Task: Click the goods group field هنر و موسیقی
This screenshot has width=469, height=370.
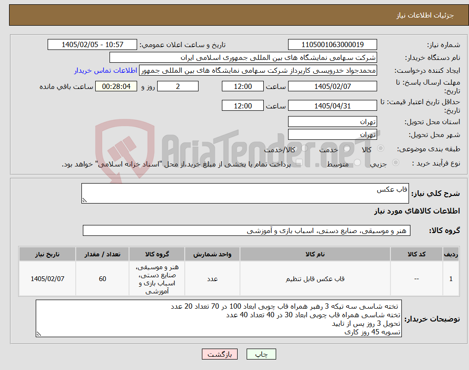Action: tap(247, 231)
